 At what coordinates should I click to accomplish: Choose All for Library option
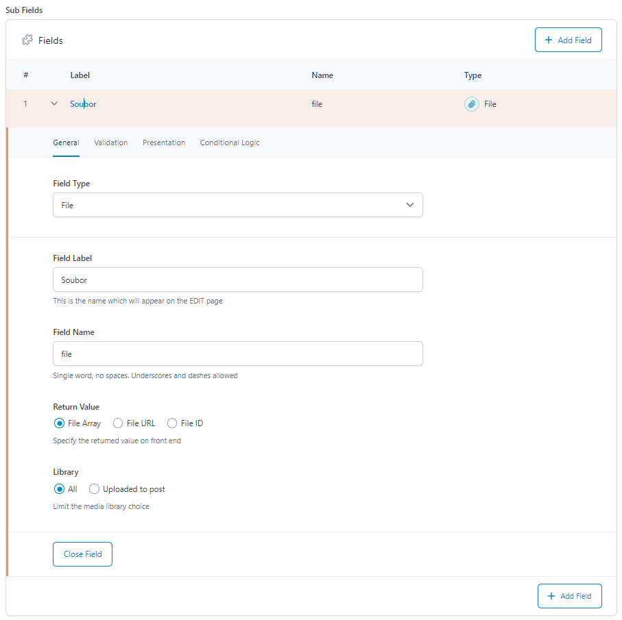(59, 489)
